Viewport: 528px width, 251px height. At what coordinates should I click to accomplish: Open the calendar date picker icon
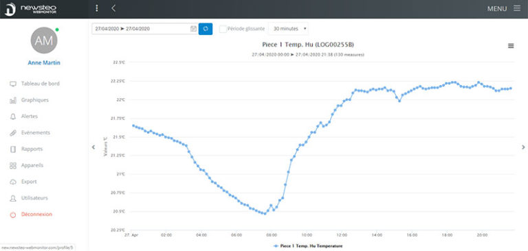(193, 29)
